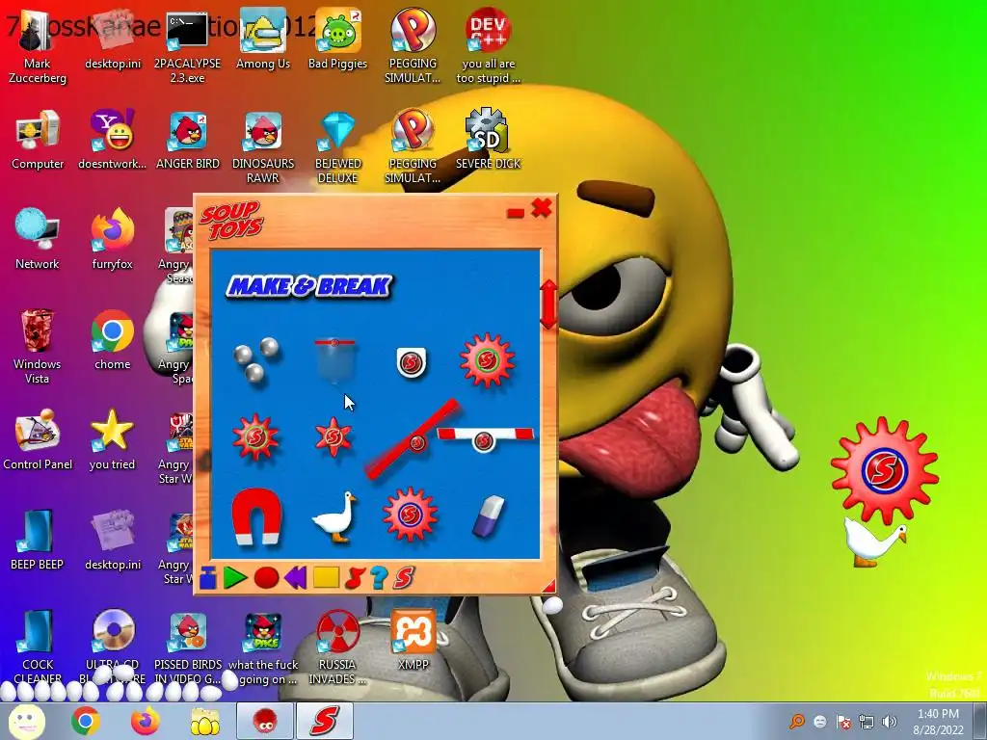The image size is (987, 740).
Task: Select the Dev-C++ 'you all are too stupid' icon
Action: (488, 46)
